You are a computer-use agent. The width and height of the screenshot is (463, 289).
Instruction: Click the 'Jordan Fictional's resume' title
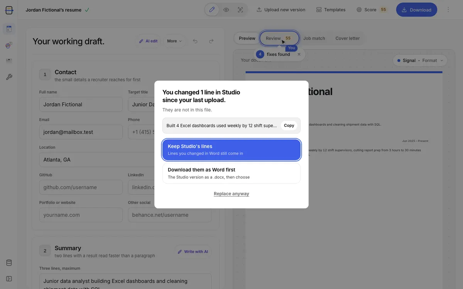[53, 10]
